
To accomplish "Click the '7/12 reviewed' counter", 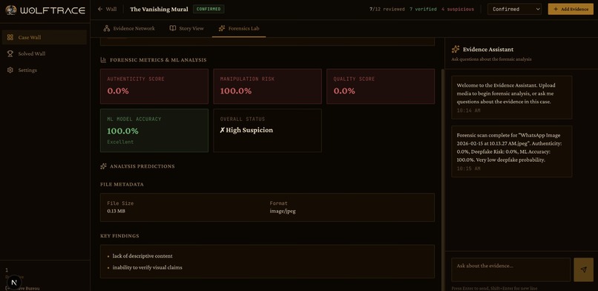I will tap(387, 9).
